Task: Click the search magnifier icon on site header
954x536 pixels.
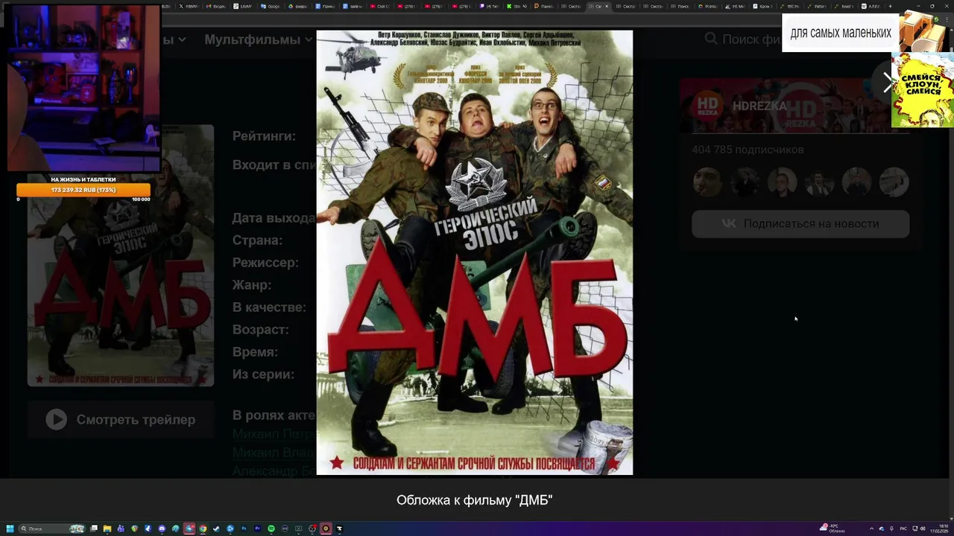Action: click(711, 39)
